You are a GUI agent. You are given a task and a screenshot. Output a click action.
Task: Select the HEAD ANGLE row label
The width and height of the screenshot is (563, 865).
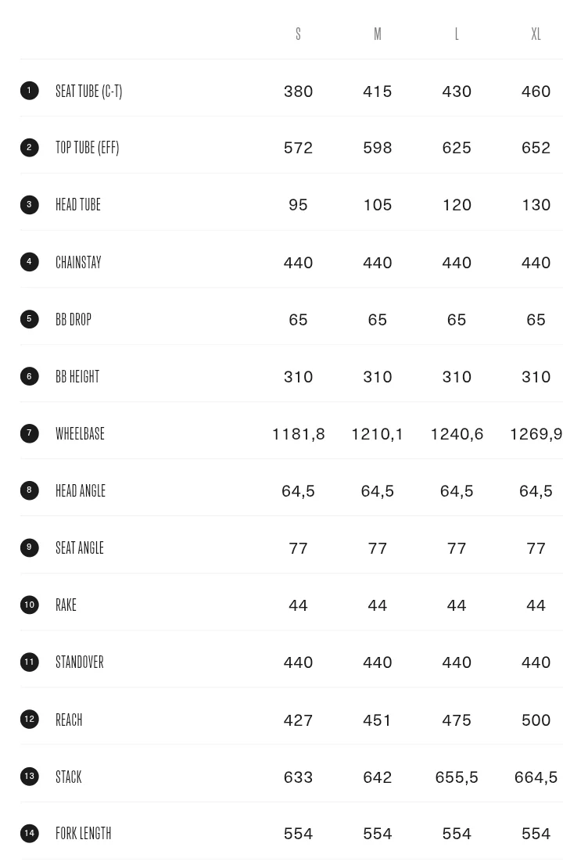81,490
